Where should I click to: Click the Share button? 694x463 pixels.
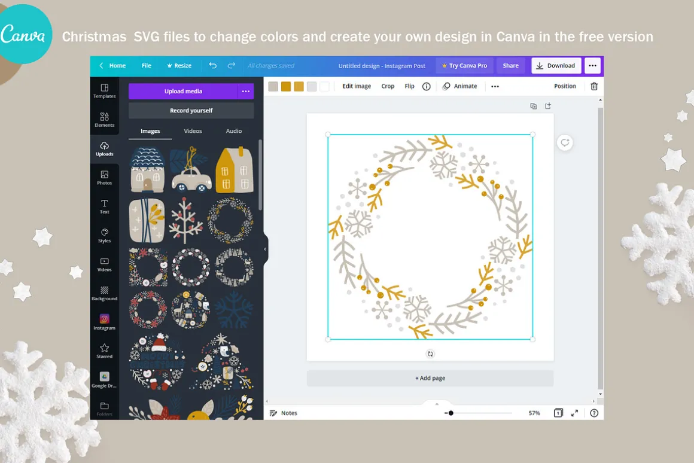(x=511, y=66)
